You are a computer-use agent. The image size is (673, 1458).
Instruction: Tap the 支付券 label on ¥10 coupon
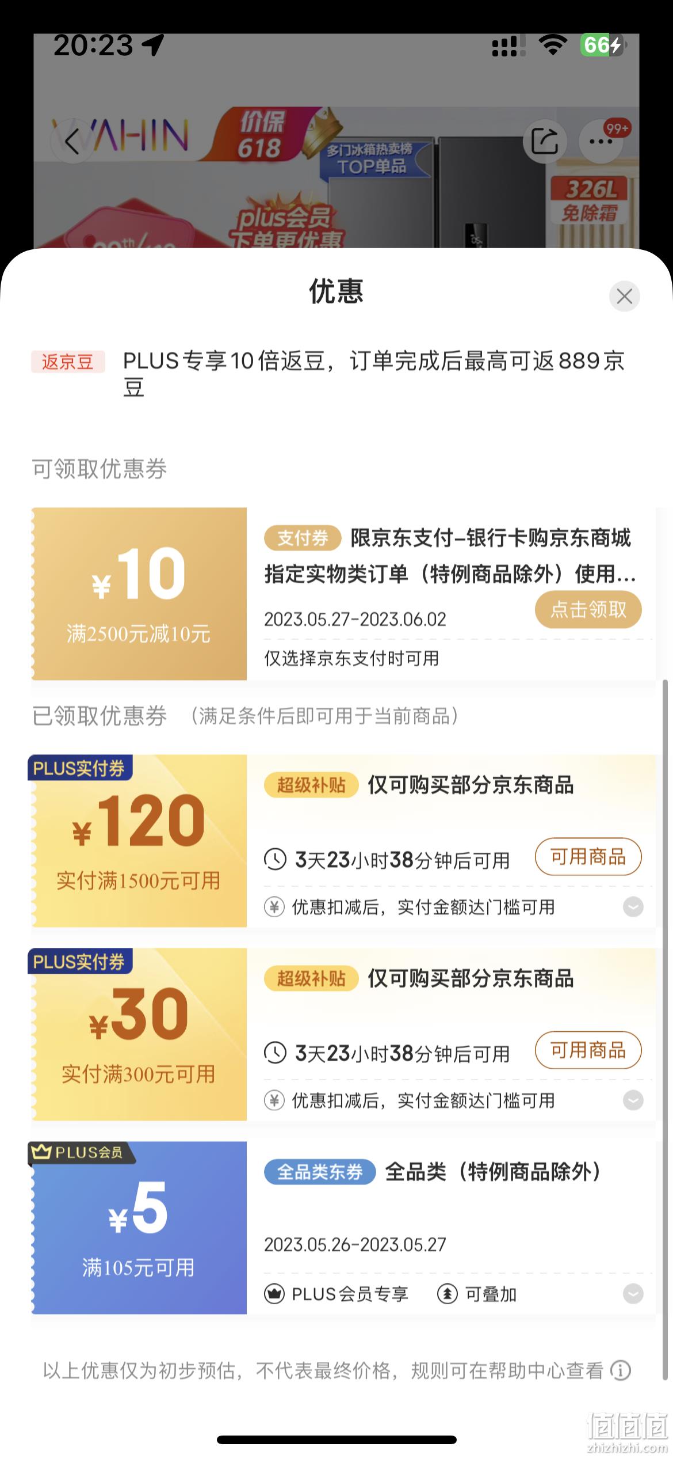coord(303,538)
